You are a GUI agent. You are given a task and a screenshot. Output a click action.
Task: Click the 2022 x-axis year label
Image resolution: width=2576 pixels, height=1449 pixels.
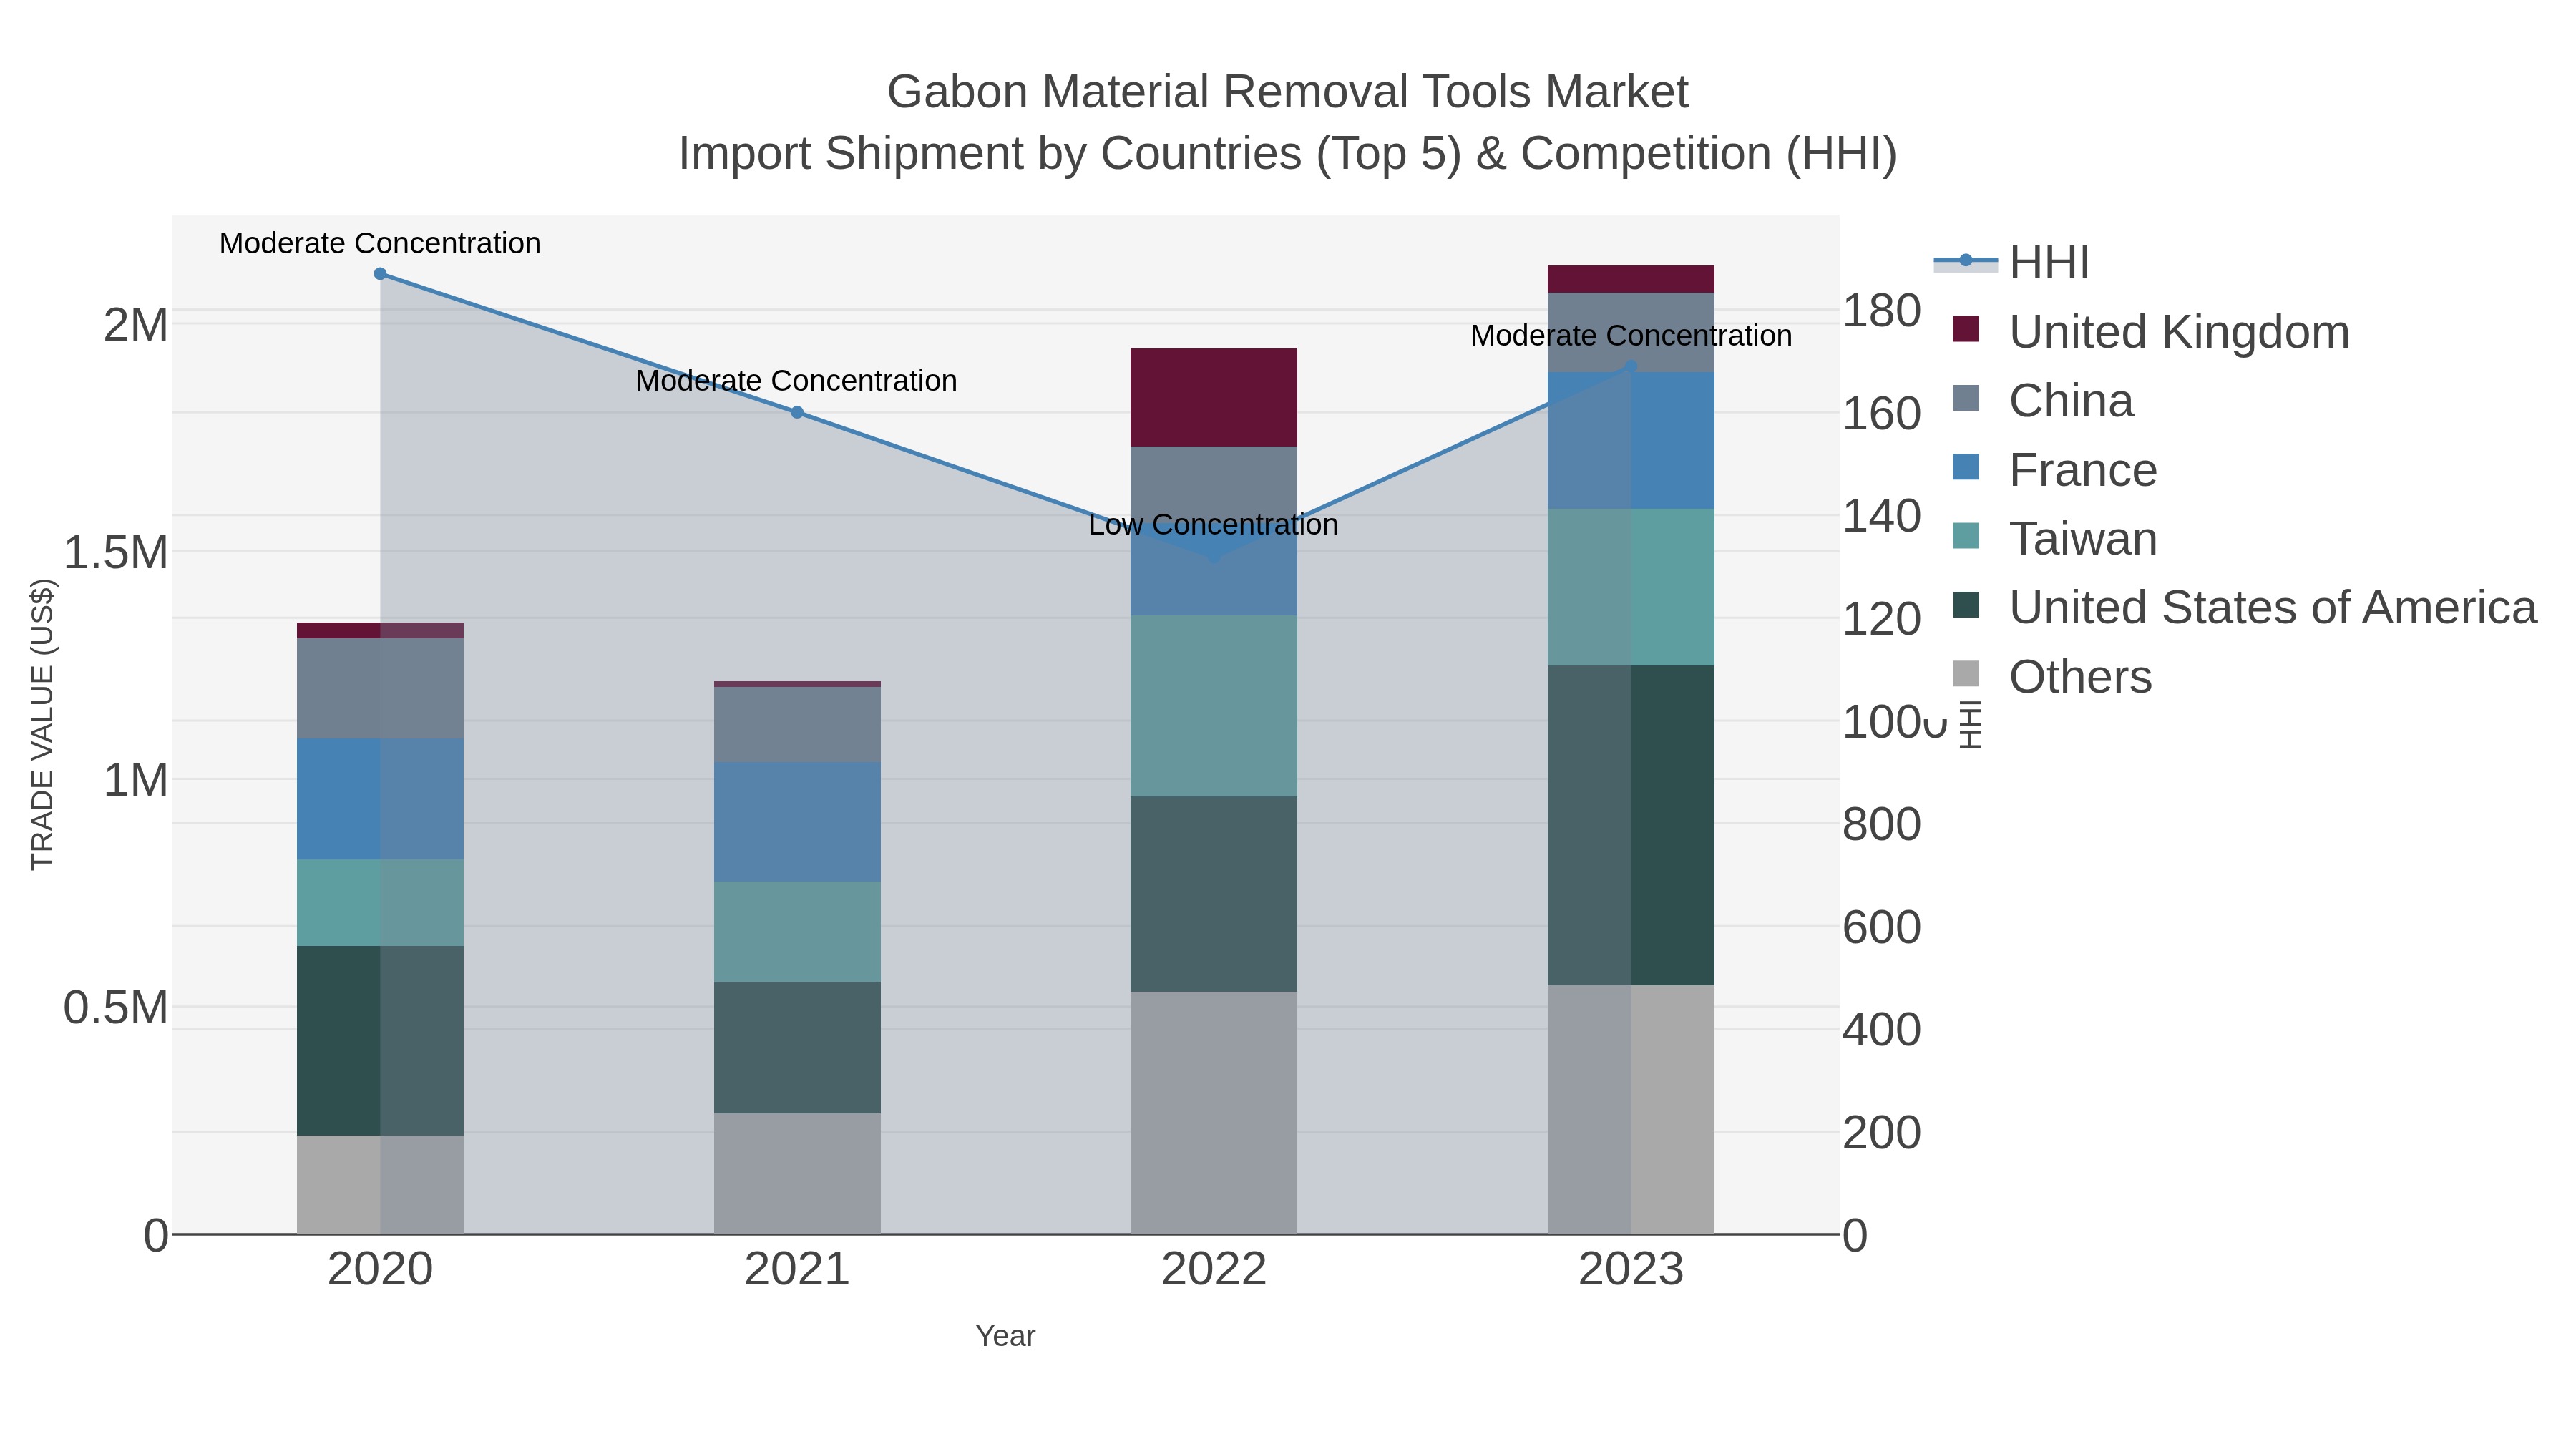click(1214, 1270)
